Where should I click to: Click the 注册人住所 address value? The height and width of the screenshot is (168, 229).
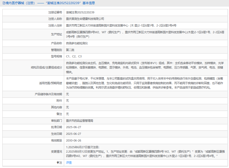pos(121,25)
